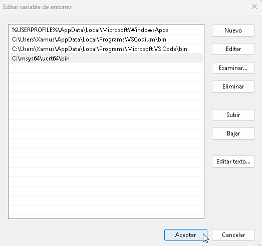
Task: Click the Nuevo button
Action: [233, 30]
